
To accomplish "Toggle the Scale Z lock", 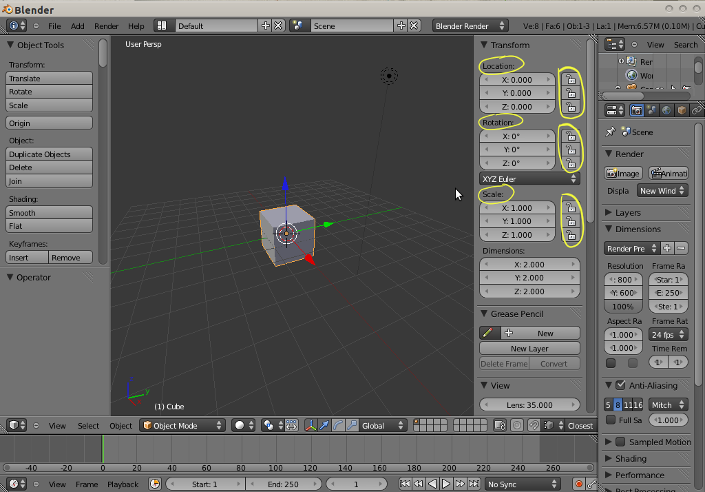I will pos(571,235).
